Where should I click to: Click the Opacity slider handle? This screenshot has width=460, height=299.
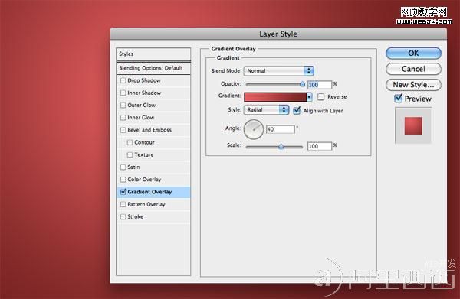(303, 84)
